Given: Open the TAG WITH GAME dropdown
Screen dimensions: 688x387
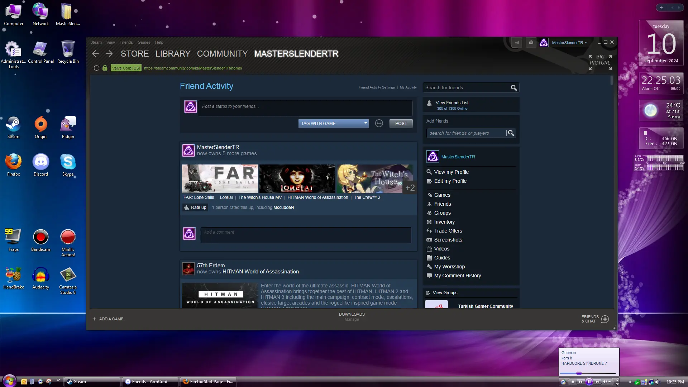Looking at the screenshot, I should (333, 124).
